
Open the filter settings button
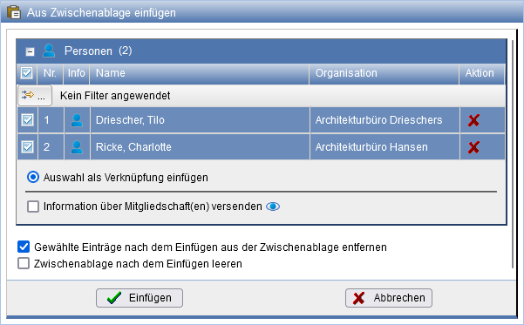(35, 96)
